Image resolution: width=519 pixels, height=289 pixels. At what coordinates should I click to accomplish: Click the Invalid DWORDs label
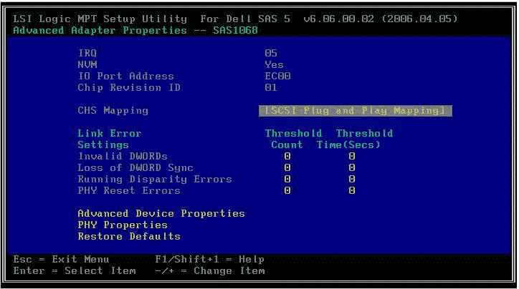pos(123,156)
